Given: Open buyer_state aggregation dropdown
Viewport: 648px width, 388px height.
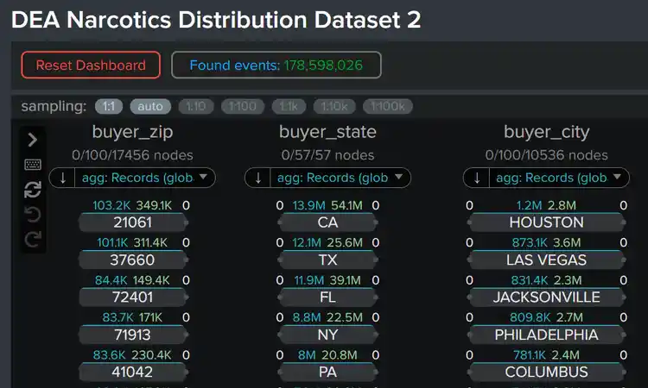Looking at the screenshot, I should click(340, 178).
